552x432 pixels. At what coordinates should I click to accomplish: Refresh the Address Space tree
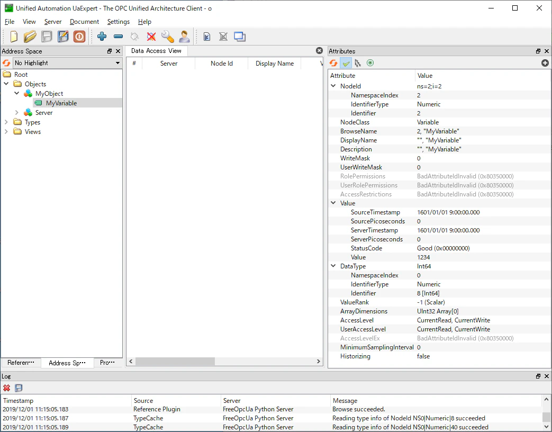(x=6, y=63)
